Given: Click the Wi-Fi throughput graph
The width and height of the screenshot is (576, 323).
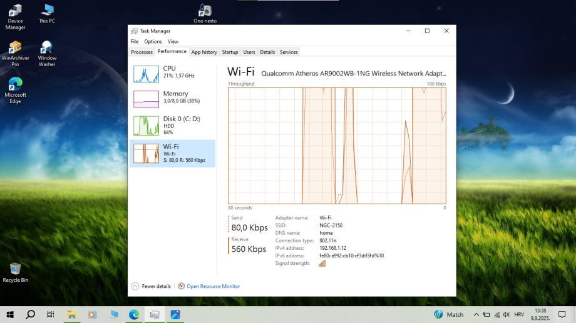Looking at the screenshot, I should point(337,146).
